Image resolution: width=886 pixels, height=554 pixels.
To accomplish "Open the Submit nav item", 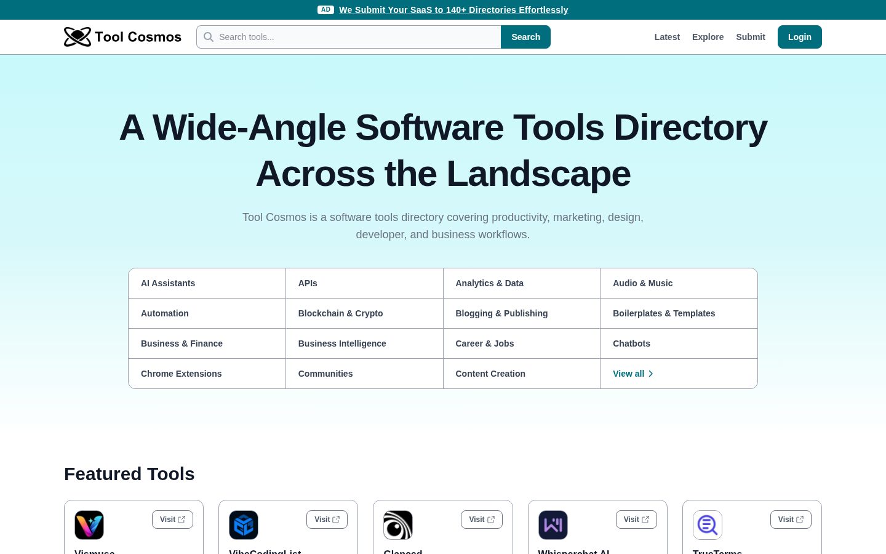I will (x=751, y=37).
